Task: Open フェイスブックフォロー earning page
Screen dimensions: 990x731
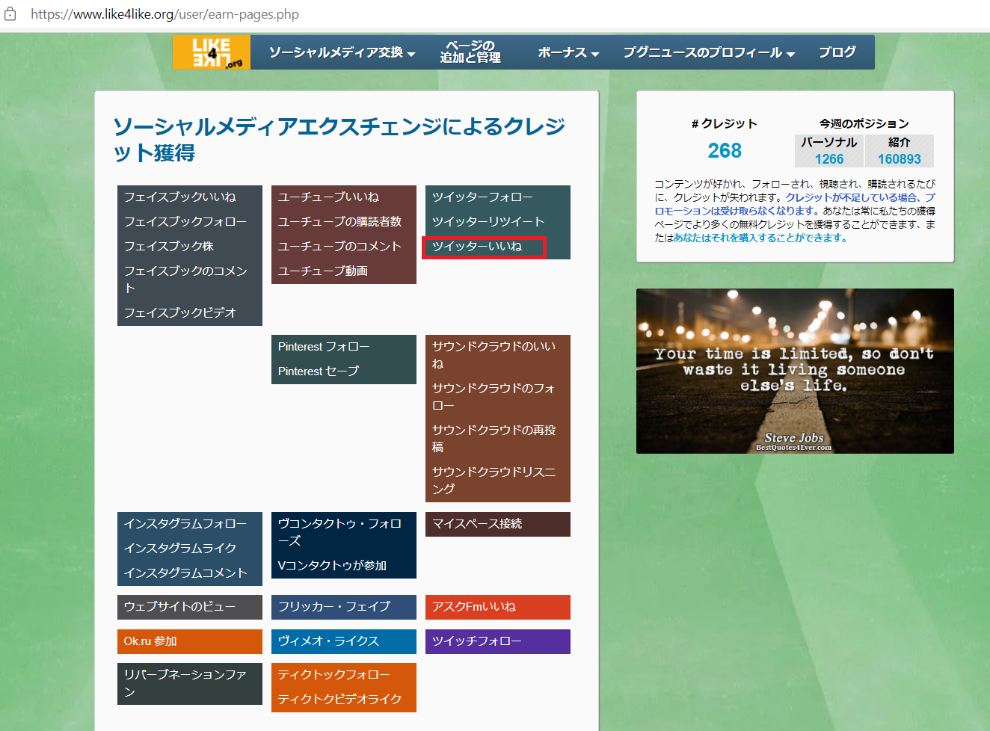Action: click(185, 221)
